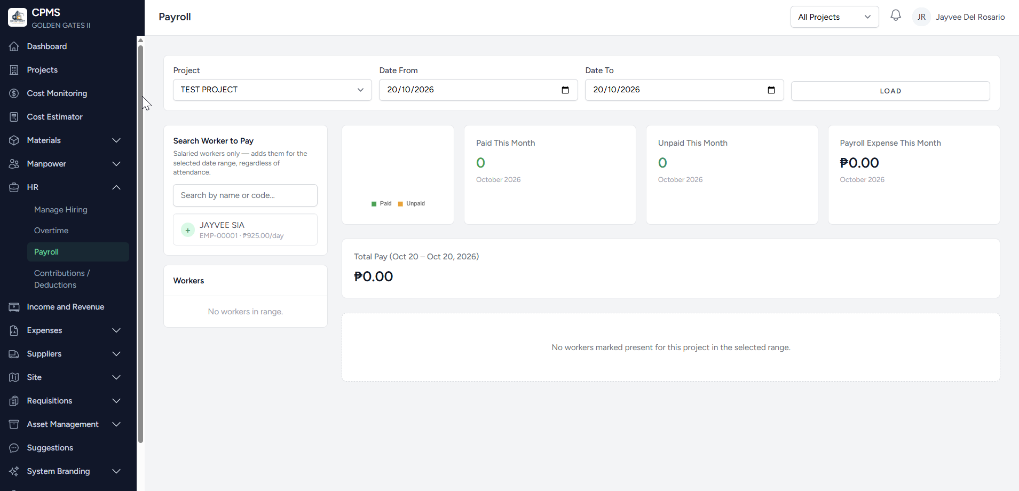Expand the Suppliers submenu chevron
1019x491 pixels.
click(x=116, y=354)
